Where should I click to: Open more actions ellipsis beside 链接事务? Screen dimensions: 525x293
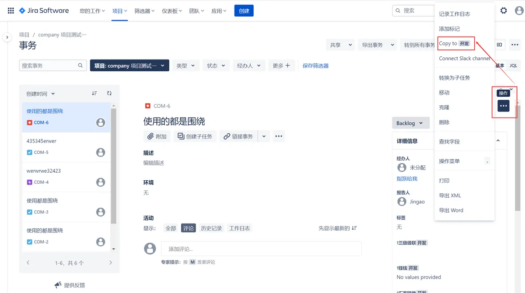[x=279, y=136]
